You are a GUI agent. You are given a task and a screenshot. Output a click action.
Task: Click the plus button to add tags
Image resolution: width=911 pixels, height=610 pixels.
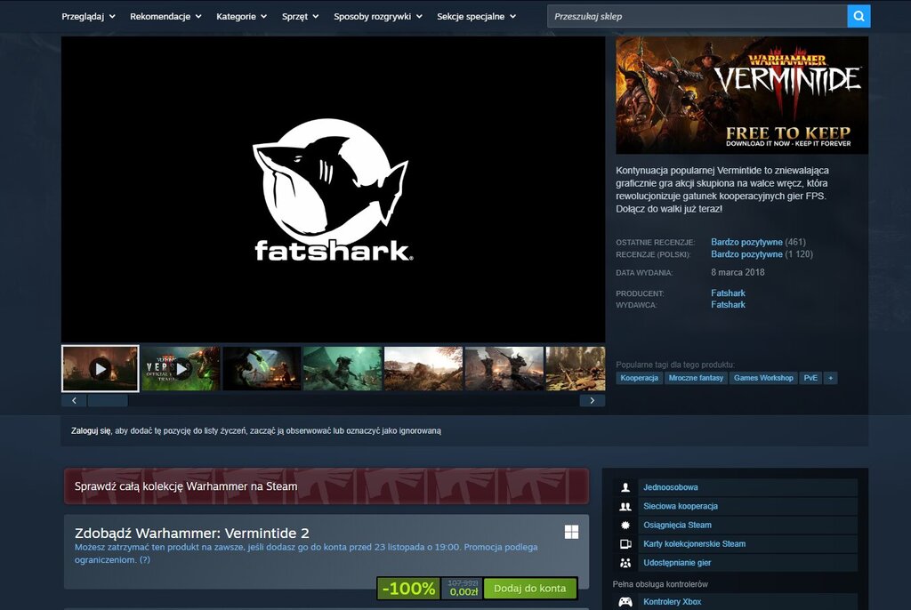point(830,378)
